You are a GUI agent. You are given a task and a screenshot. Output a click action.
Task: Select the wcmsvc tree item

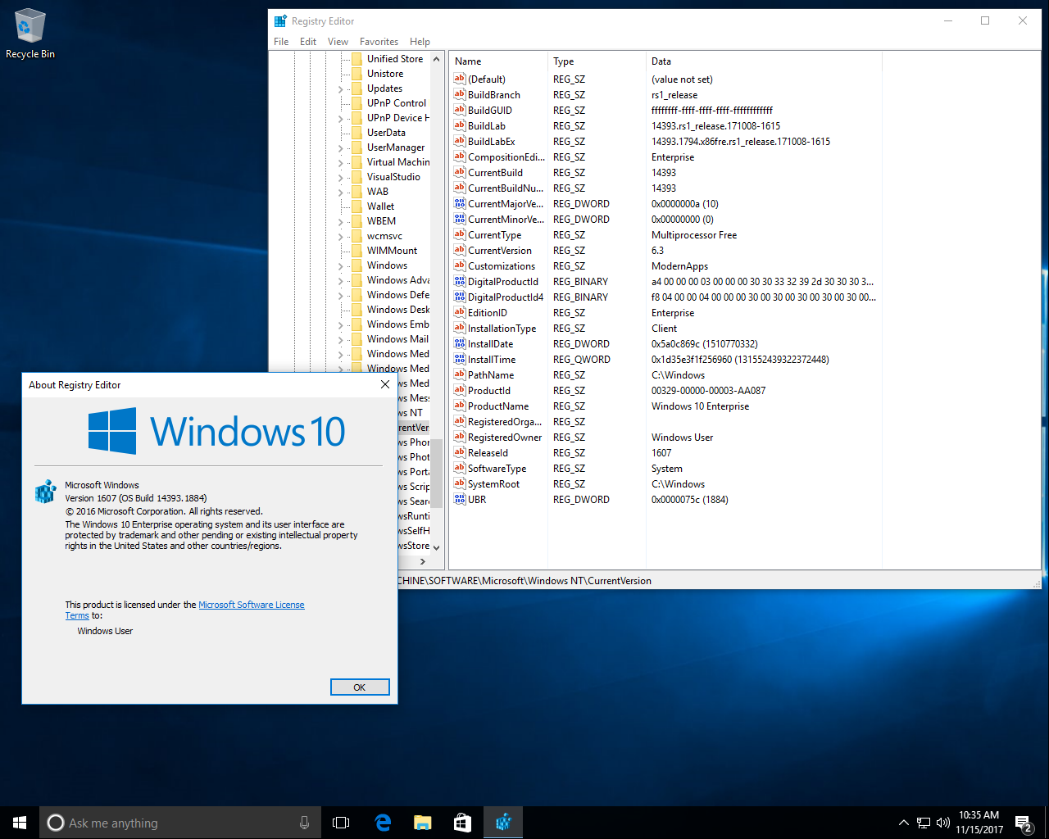coord(384,236)
